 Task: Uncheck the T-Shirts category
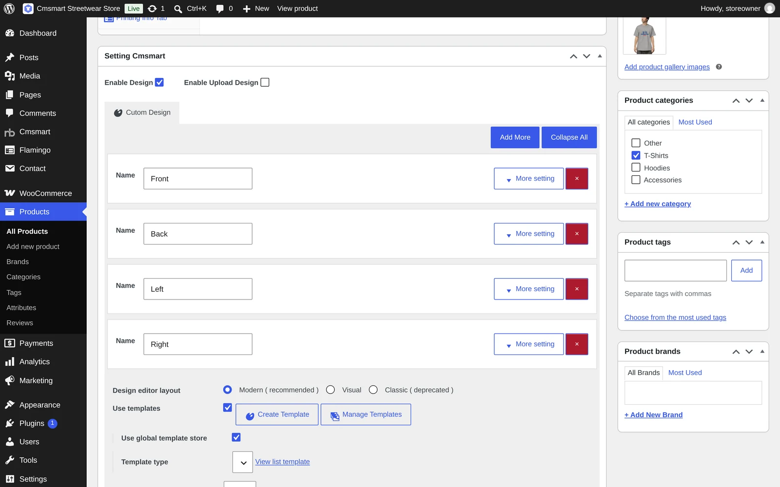(x=636, y=155)
